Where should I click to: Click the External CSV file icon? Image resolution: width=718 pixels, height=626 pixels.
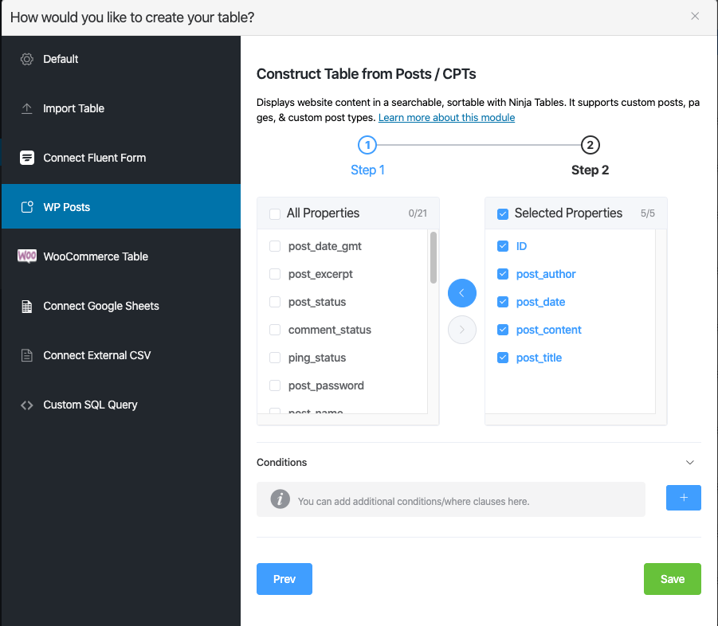tap(27, 355)
